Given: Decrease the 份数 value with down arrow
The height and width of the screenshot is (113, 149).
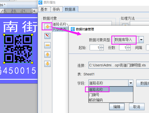Looking at the screenshot, I should (128, 49).
